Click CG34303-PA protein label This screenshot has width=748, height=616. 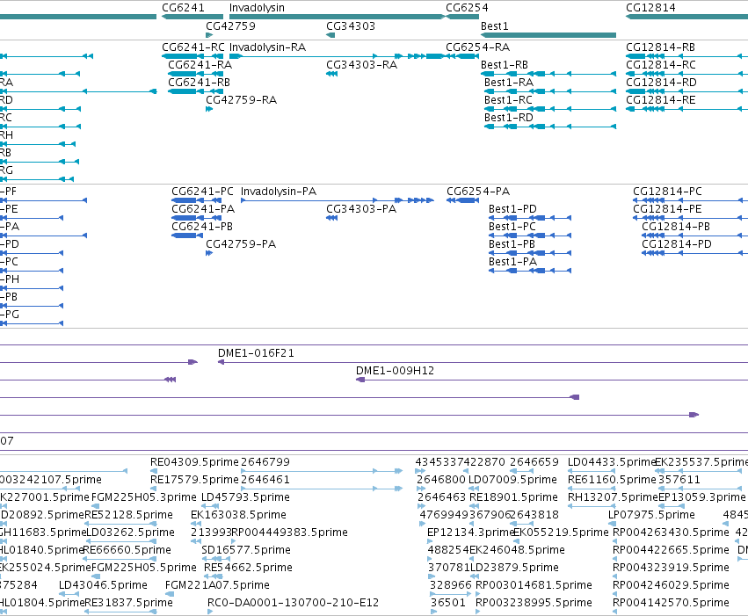[361, 209]
